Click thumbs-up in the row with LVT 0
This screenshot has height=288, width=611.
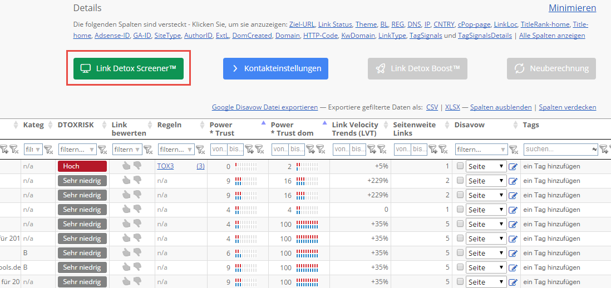pos(126,210)
